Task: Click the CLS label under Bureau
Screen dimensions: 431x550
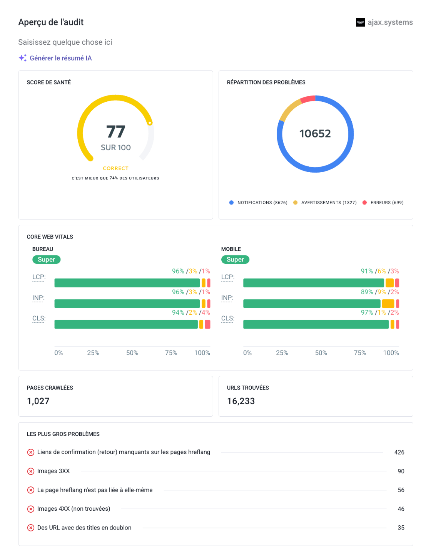Action: [39, 318]
